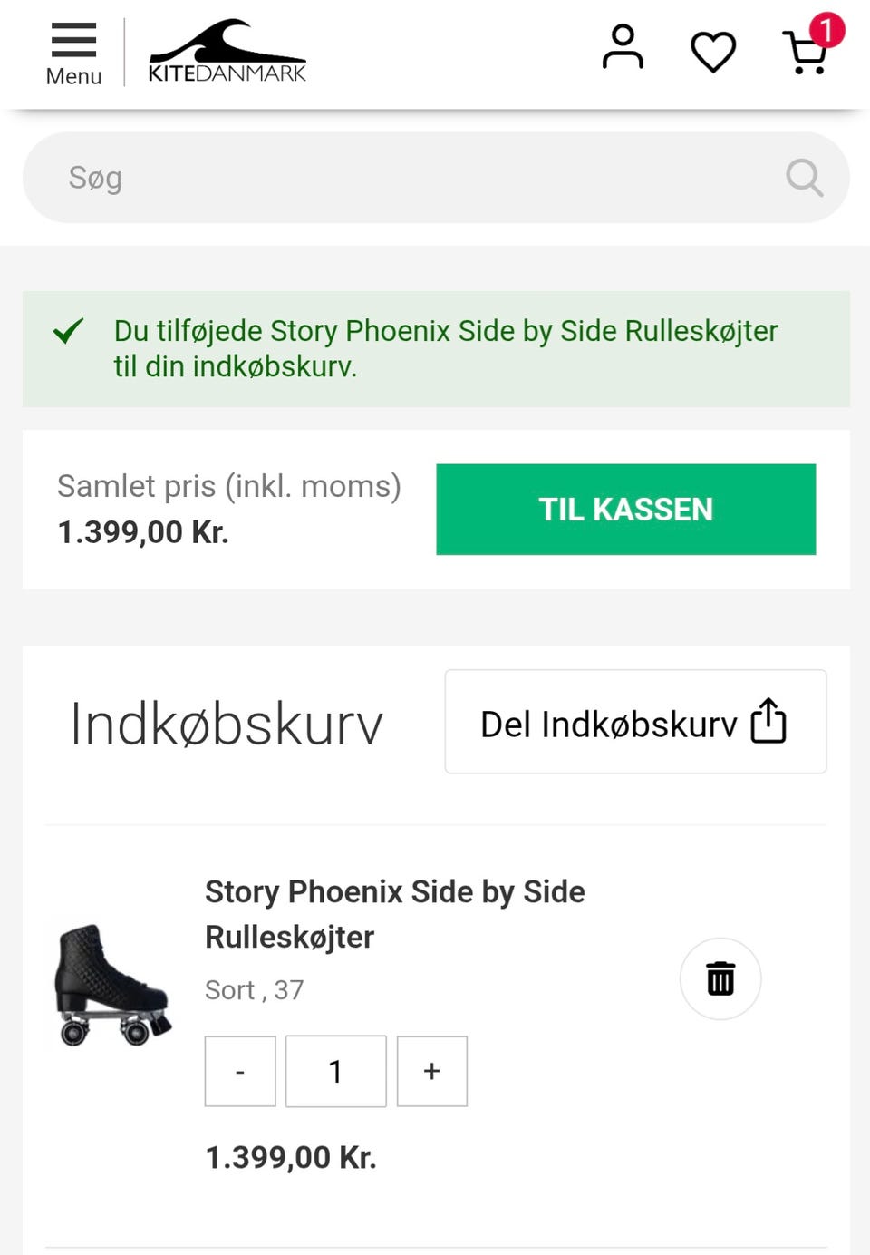The height and width of the screenshot is (1255, 870).
Task: Remove item with the trash icon
Action: (720, 978)
